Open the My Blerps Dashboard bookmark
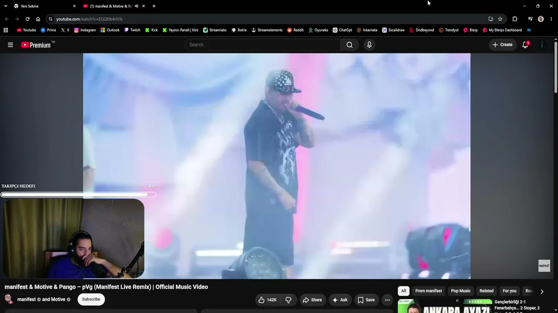558x313 pixels. [502, 30]
